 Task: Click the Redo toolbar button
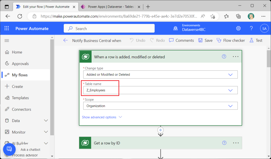coord(157,40)
